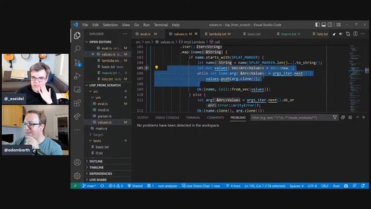The width and height of the screenshot is (371, 209).
Task: Open the Selection menu
Action: (110, 25)
